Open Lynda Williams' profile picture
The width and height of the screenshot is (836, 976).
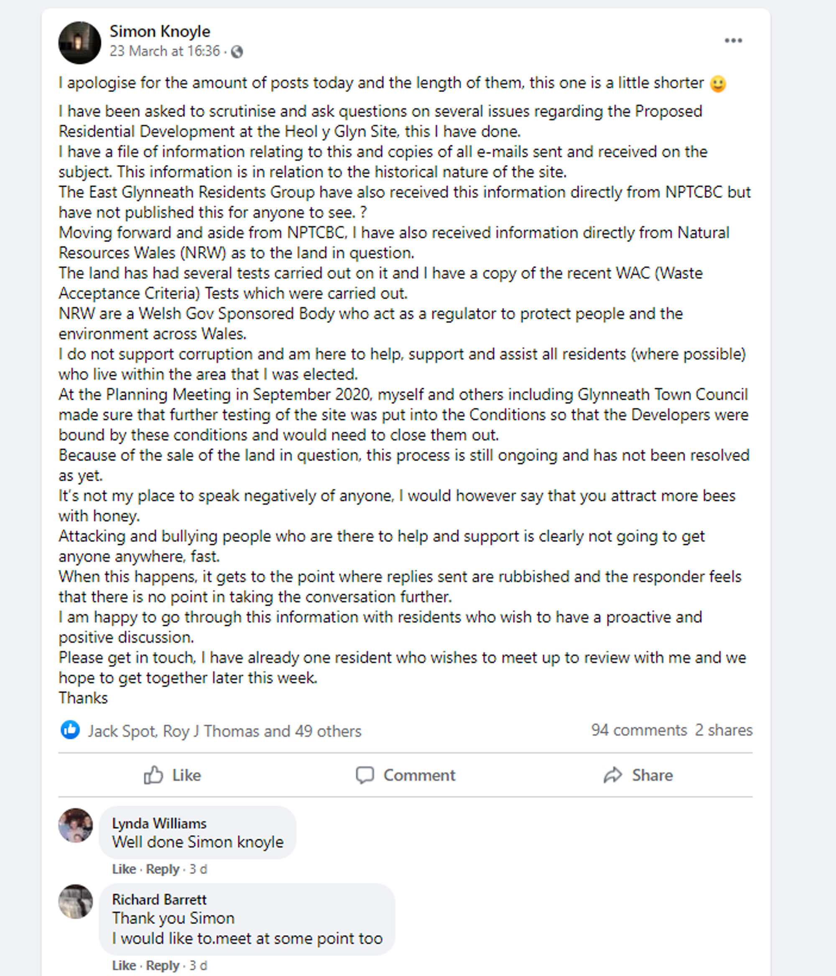click(75, 825)
